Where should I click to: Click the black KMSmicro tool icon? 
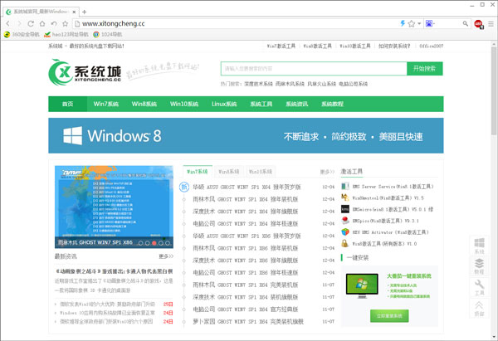click(345, 209)
